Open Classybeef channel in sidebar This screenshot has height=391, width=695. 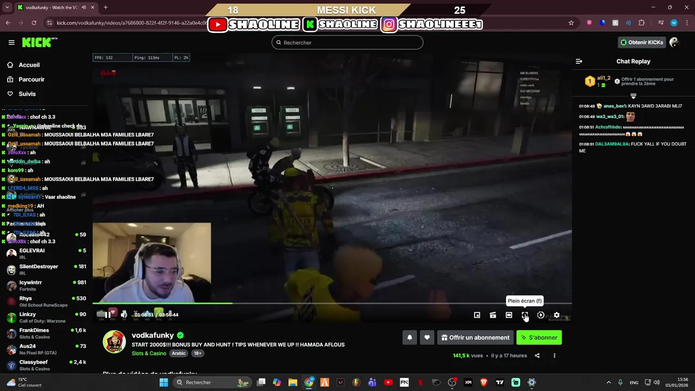(x=46, y=365)
